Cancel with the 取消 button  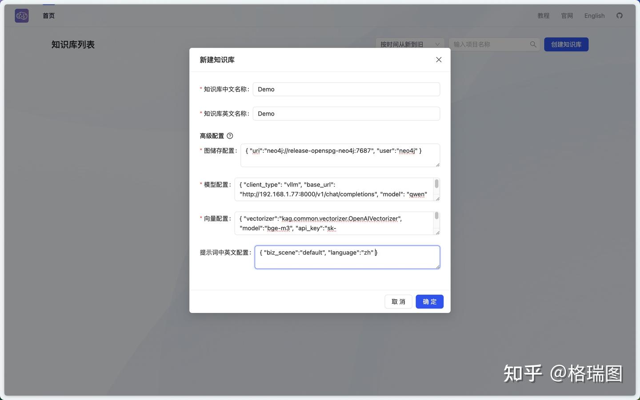pyautogui.click(x=398, y=302)
